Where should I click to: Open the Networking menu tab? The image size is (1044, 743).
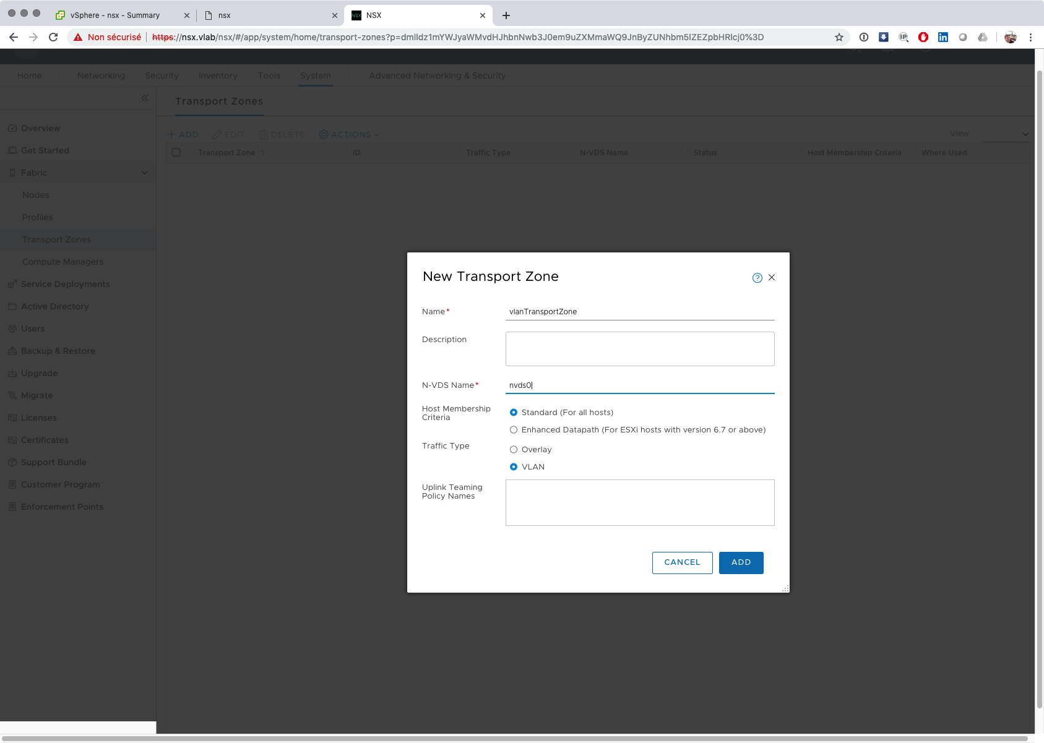pos(101,75)
